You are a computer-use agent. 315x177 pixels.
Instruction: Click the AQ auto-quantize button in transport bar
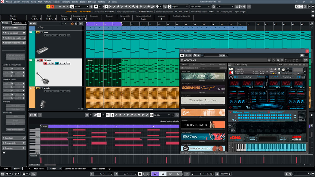[34, 174]
